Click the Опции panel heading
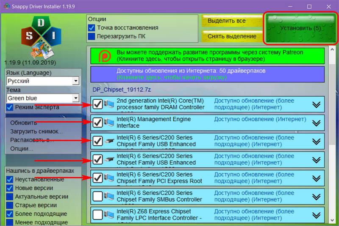Screen dimensions: 339x226 pos(97,19)
